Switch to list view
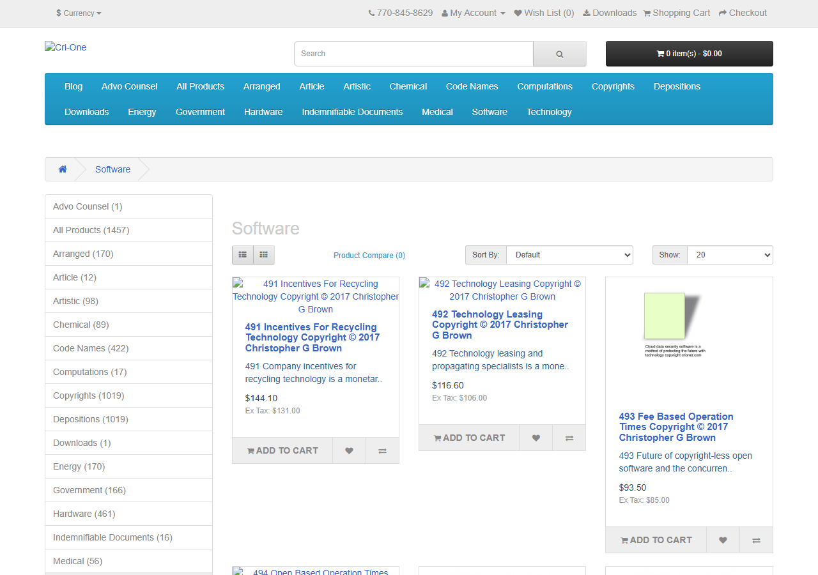Screen dimensions: 818x575 point(243,255)
